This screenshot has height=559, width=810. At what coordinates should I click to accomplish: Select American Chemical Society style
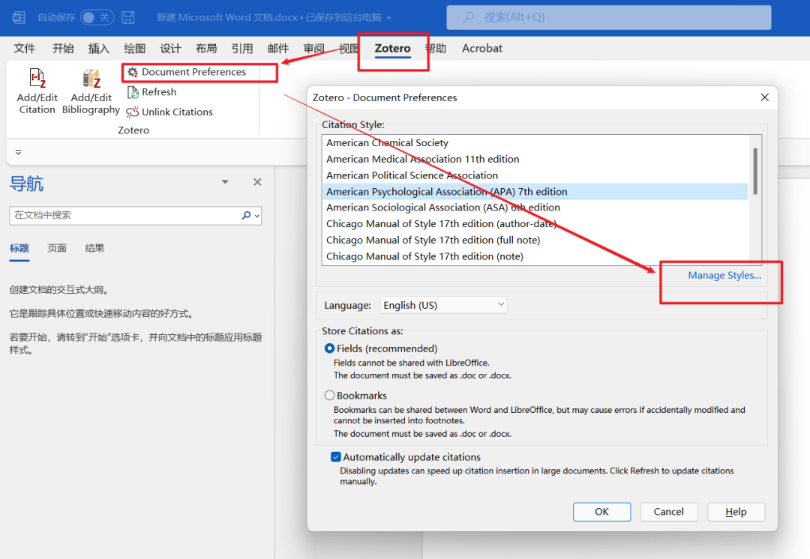(x=535, y=143)
